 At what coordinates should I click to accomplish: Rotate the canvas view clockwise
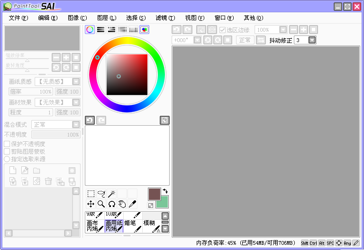pyautogui.click(x=218, y=40)
